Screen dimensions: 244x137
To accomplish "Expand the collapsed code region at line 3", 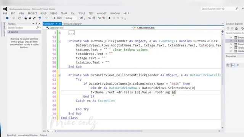I will pyautogui.click(x=60, y=33).
